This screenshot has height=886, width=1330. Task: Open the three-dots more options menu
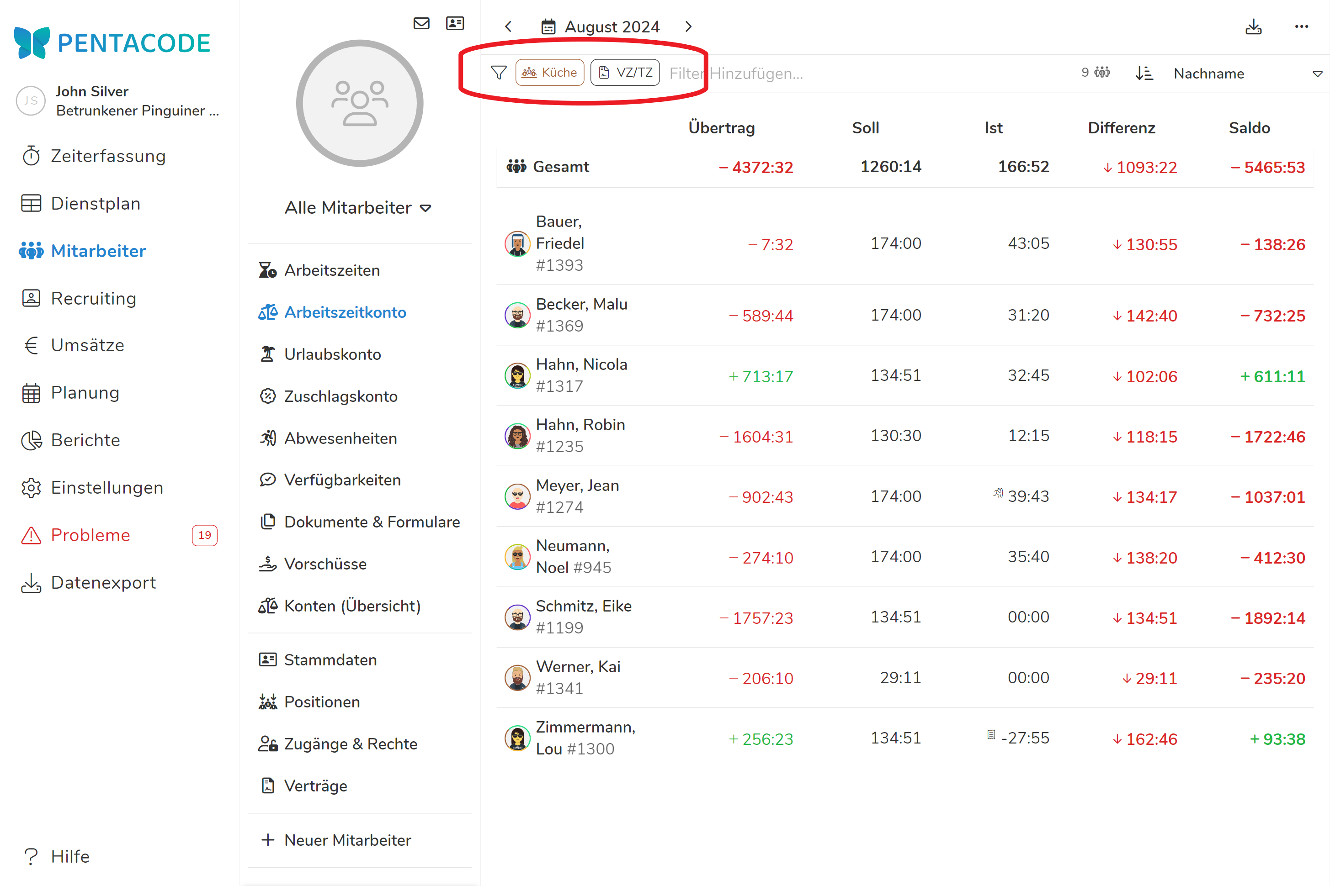(1301, 26)
